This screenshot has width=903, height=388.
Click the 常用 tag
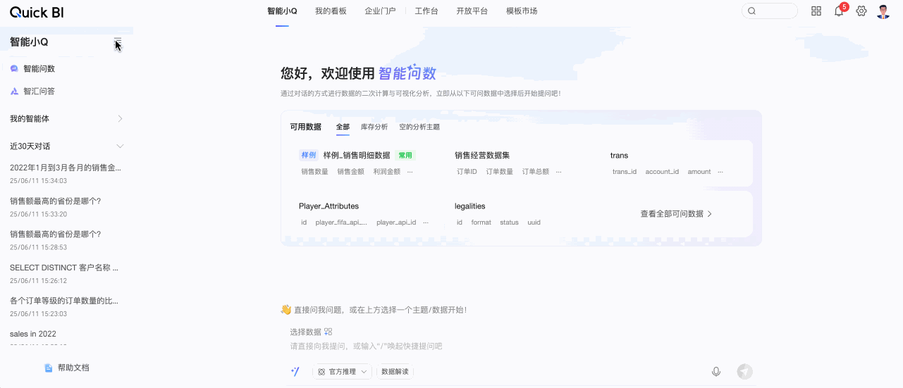coord(405,156)
